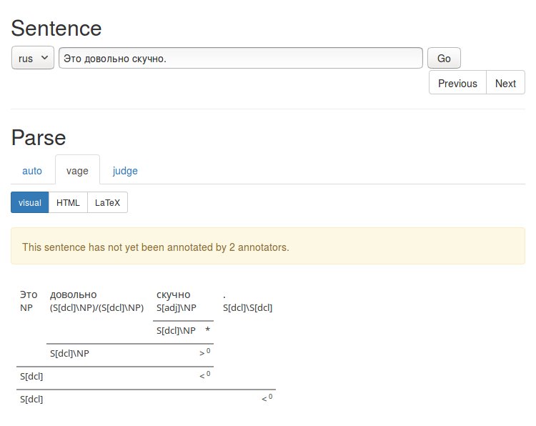Screen dimensions: 536x426
Task: Click the period's S[dcl]\S[dcl] category
Action: [x=247, y=307]
